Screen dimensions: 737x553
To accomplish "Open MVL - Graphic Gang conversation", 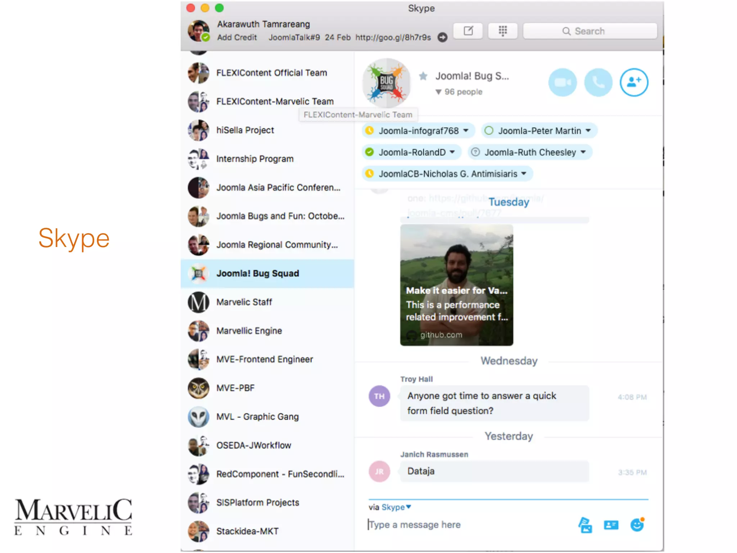I will coord(267,417).
